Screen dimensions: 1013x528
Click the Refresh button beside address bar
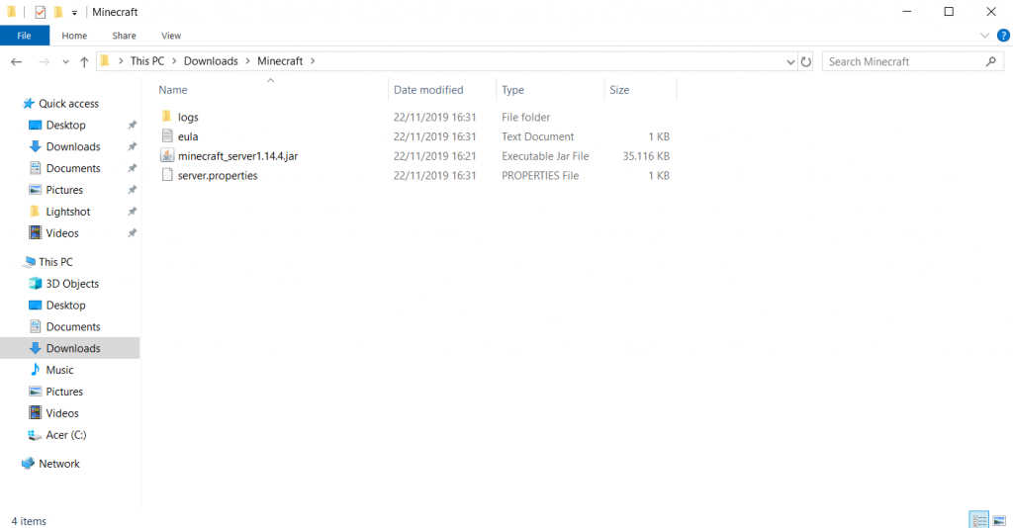(x=806, y=61)
